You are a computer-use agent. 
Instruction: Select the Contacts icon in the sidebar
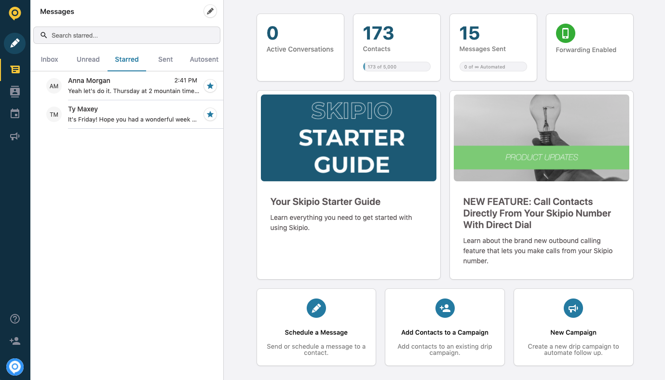(14, 91)
